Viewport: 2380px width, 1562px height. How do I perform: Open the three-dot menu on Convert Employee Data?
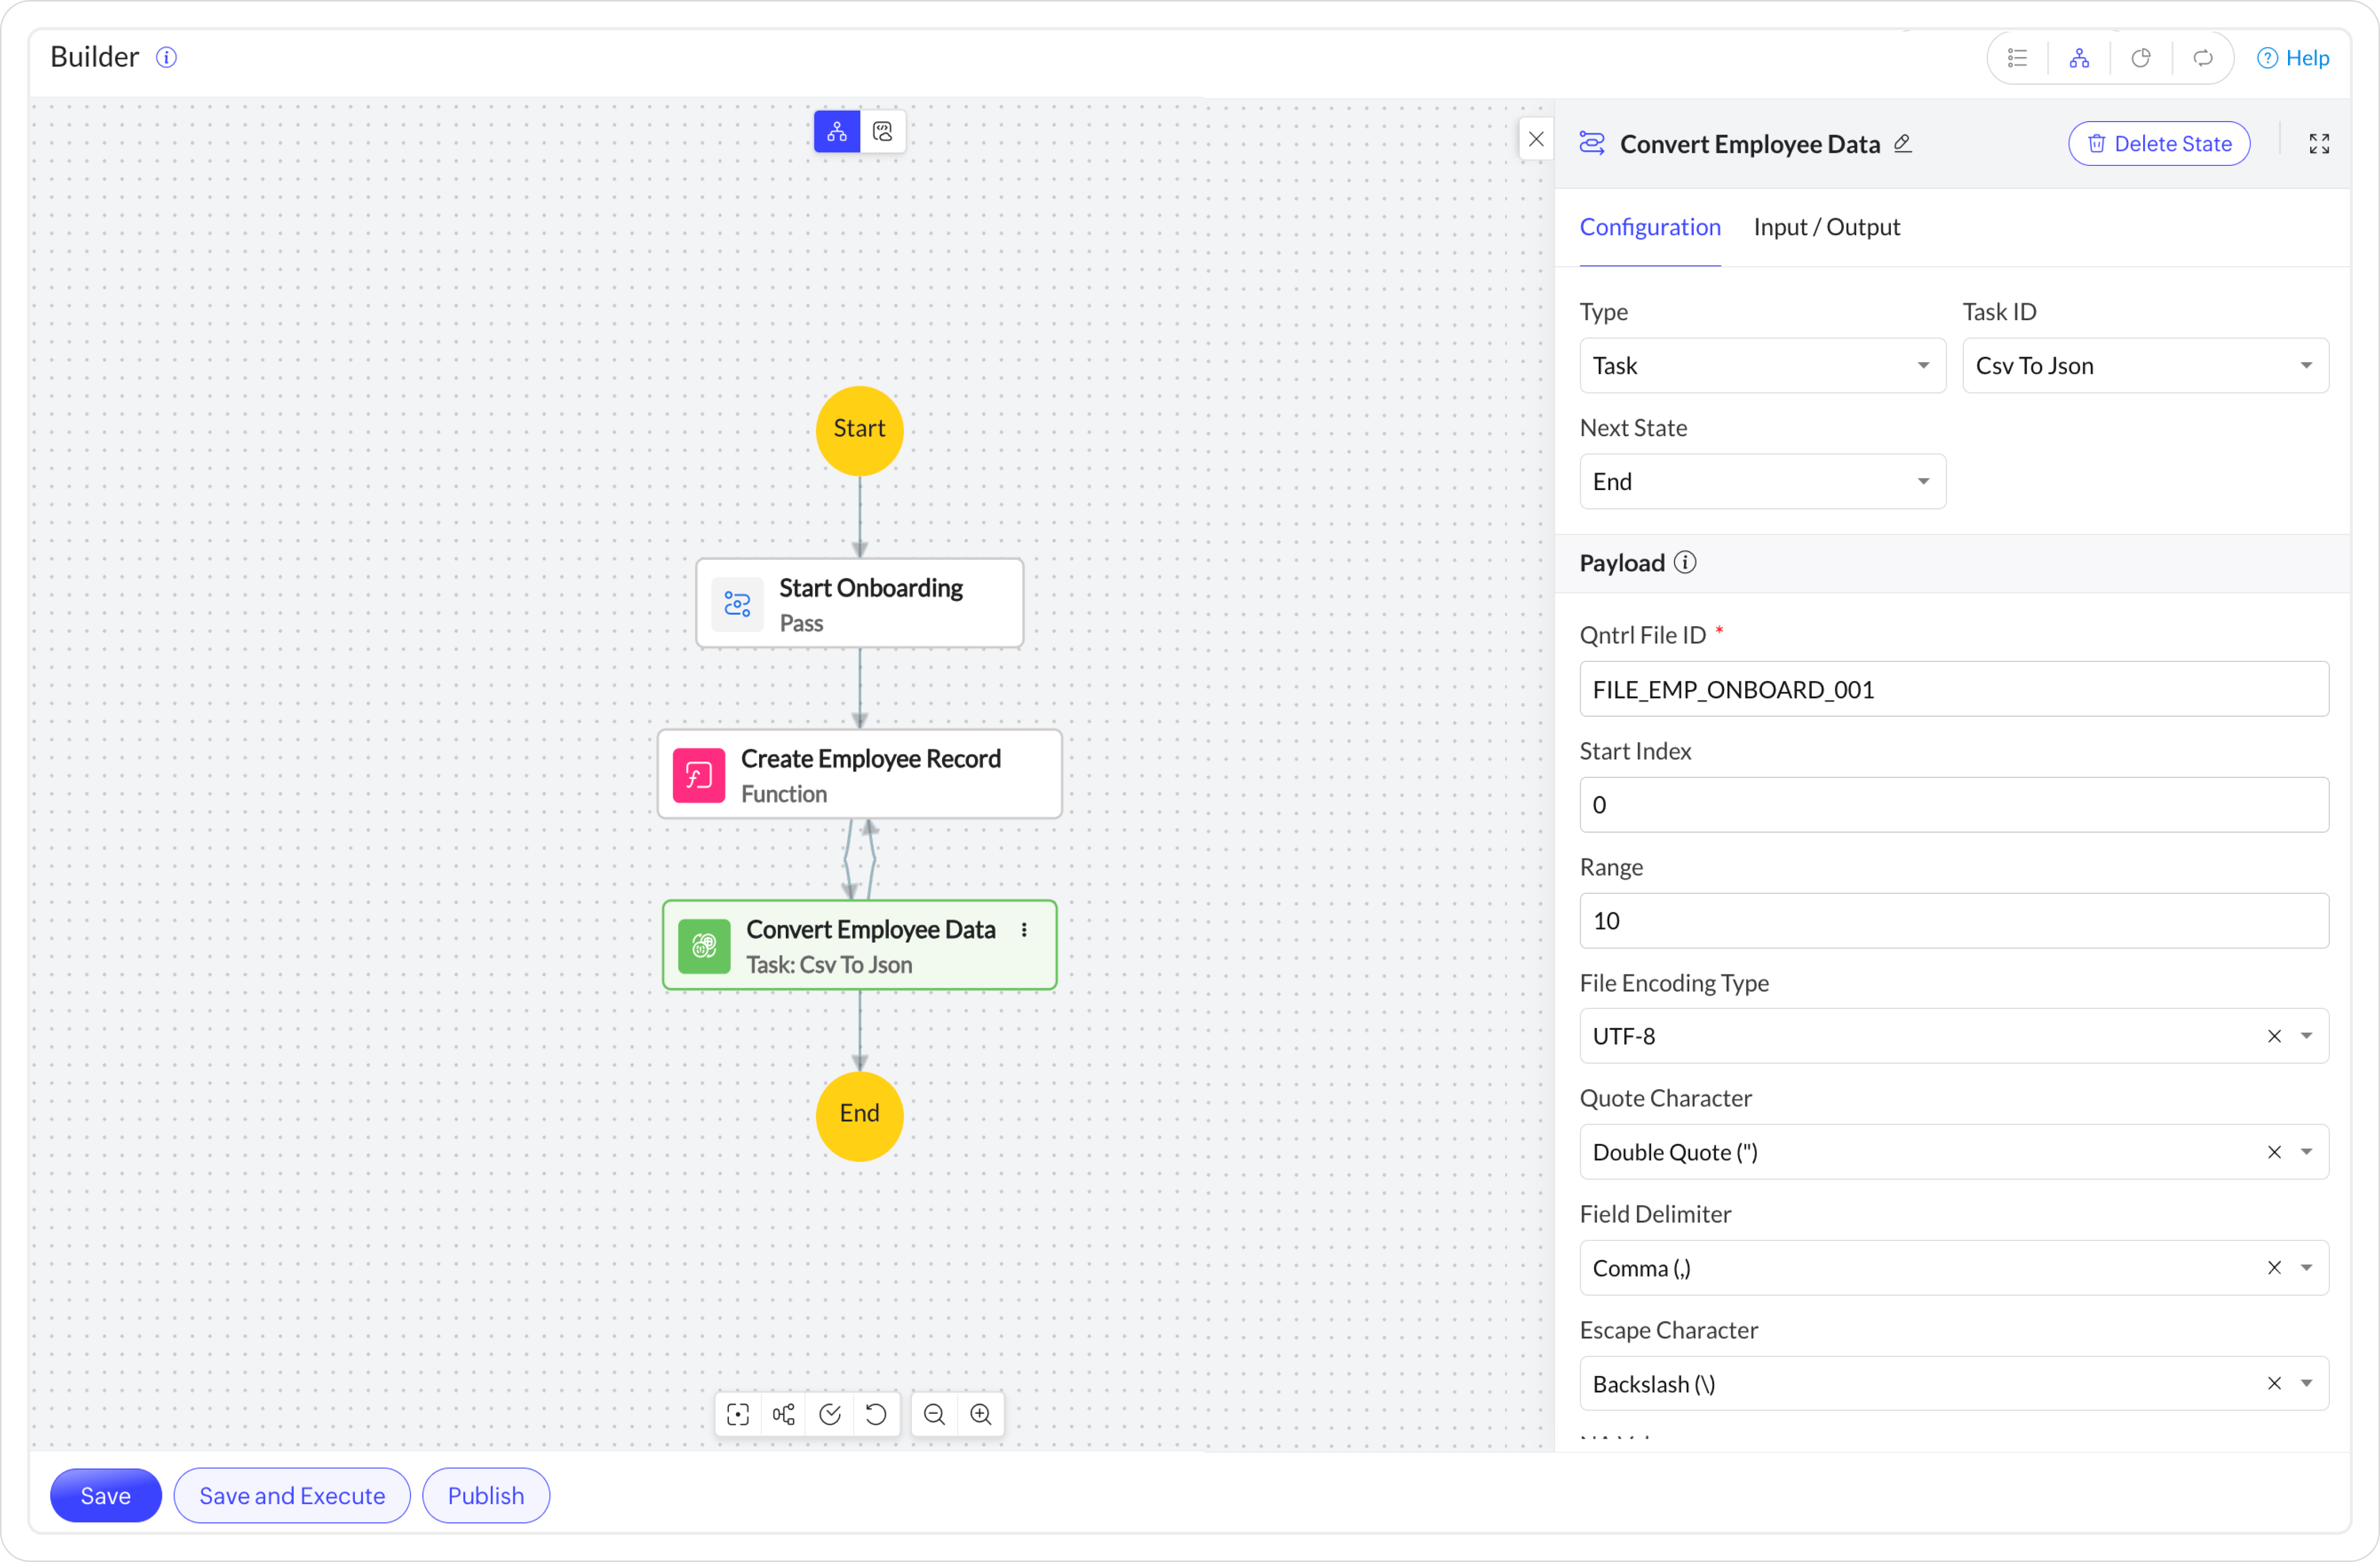coord(1024,929)
